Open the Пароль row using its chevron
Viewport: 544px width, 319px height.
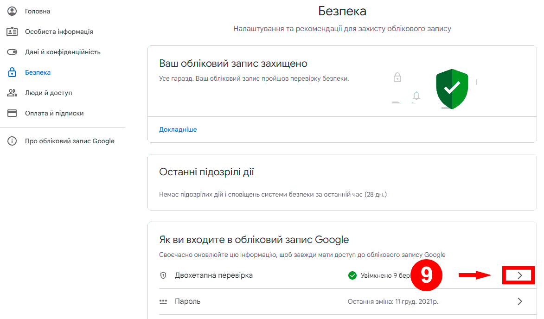pyautogui.click(x=519, y=301)
